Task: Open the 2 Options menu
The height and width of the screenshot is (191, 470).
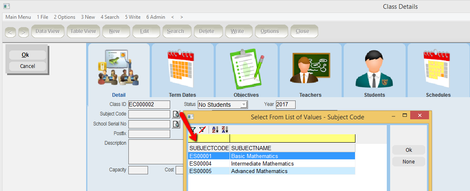Action: pyautogui.click(x=64, y=17)
